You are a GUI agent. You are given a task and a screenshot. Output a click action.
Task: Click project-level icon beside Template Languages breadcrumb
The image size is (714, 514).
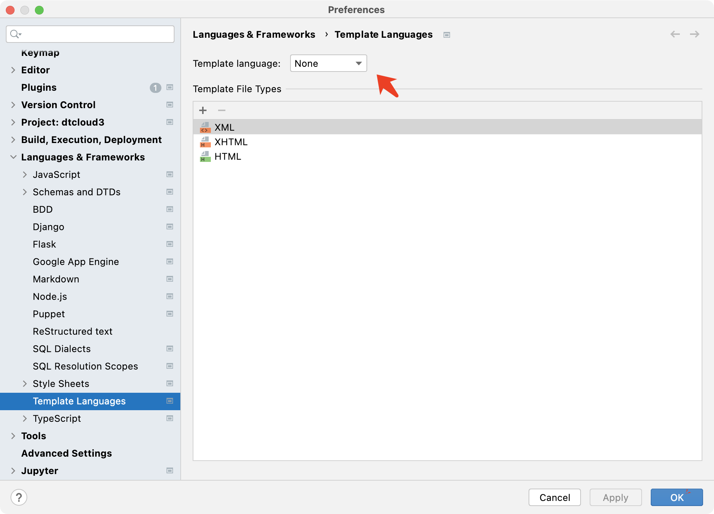(447, 35)
